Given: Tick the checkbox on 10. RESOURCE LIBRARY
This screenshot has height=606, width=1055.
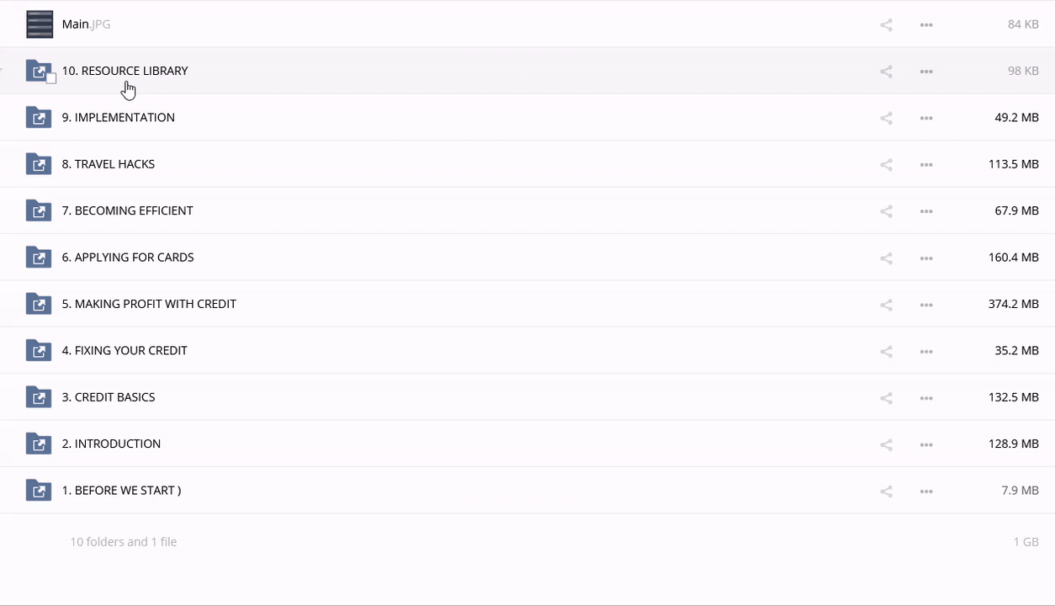Looking at the screenshot, I should (51, 79).
